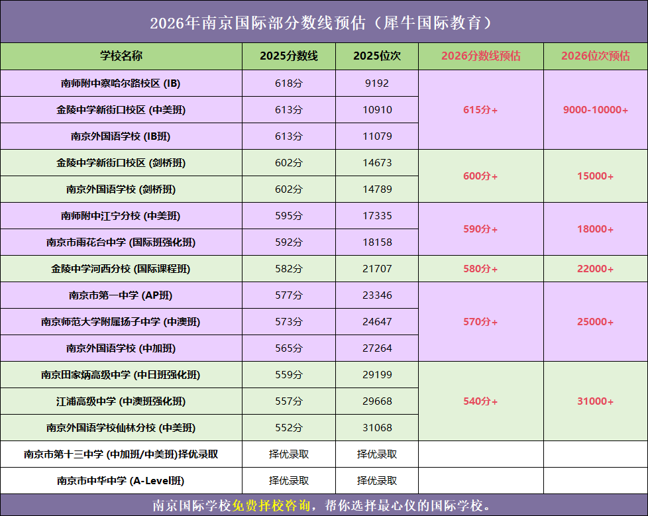
Task: Click the 31000+ rank estimate
Action: coord(596,401)
